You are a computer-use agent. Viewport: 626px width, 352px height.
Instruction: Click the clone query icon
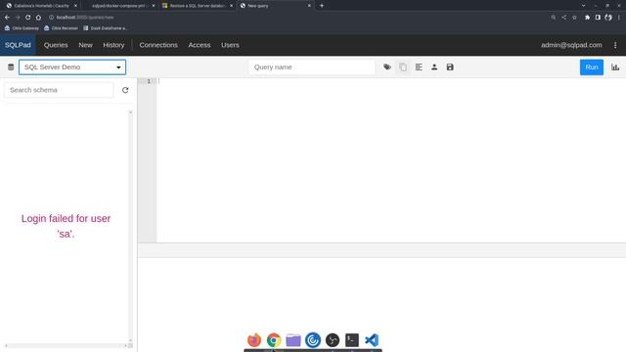click(403, 67)
